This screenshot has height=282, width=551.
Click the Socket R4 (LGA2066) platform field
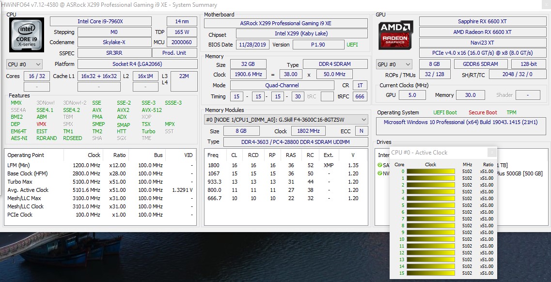click(x=138, y=64)
